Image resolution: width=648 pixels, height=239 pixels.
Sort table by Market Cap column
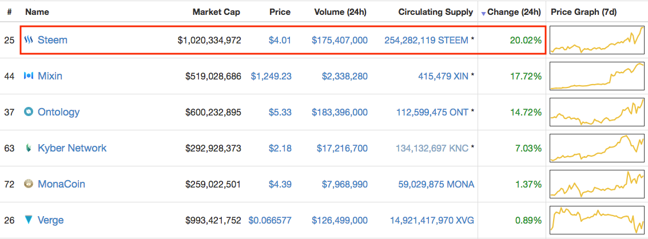click(x=217, y=12)
